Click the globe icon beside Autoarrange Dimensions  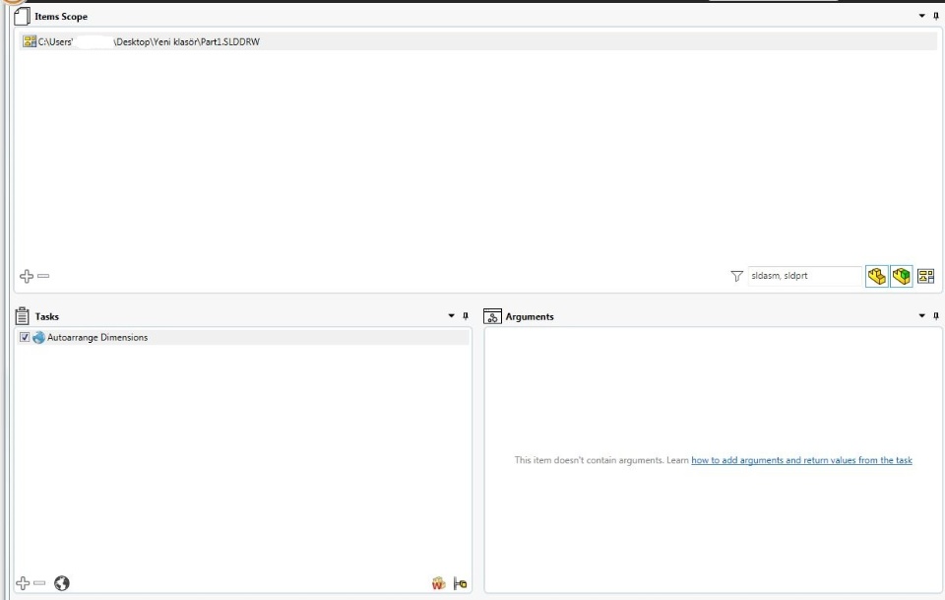(38, 337)
